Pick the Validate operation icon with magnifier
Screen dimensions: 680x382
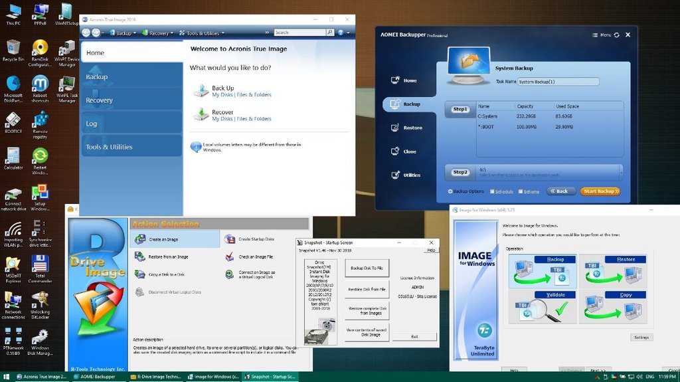pyautogui.click(x=543, y=307)
